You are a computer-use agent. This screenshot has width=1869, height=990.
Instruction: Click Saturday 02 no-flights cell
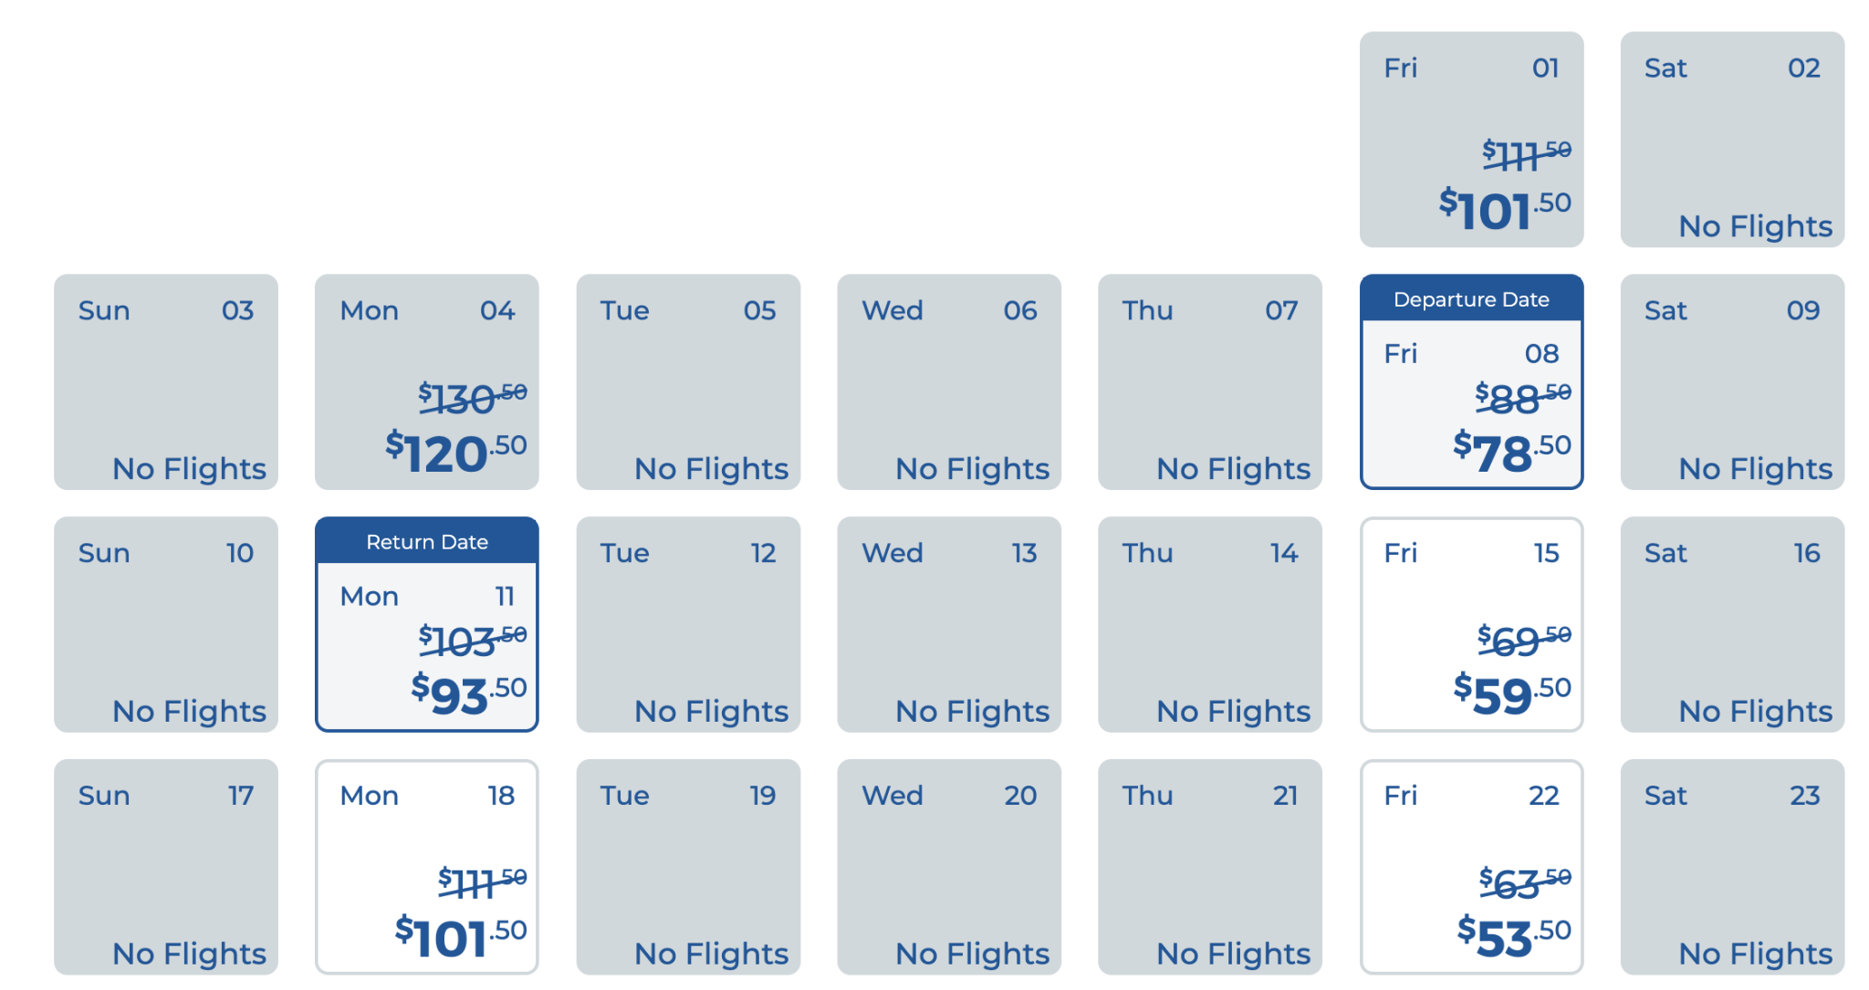click(x=1732, y=140)
